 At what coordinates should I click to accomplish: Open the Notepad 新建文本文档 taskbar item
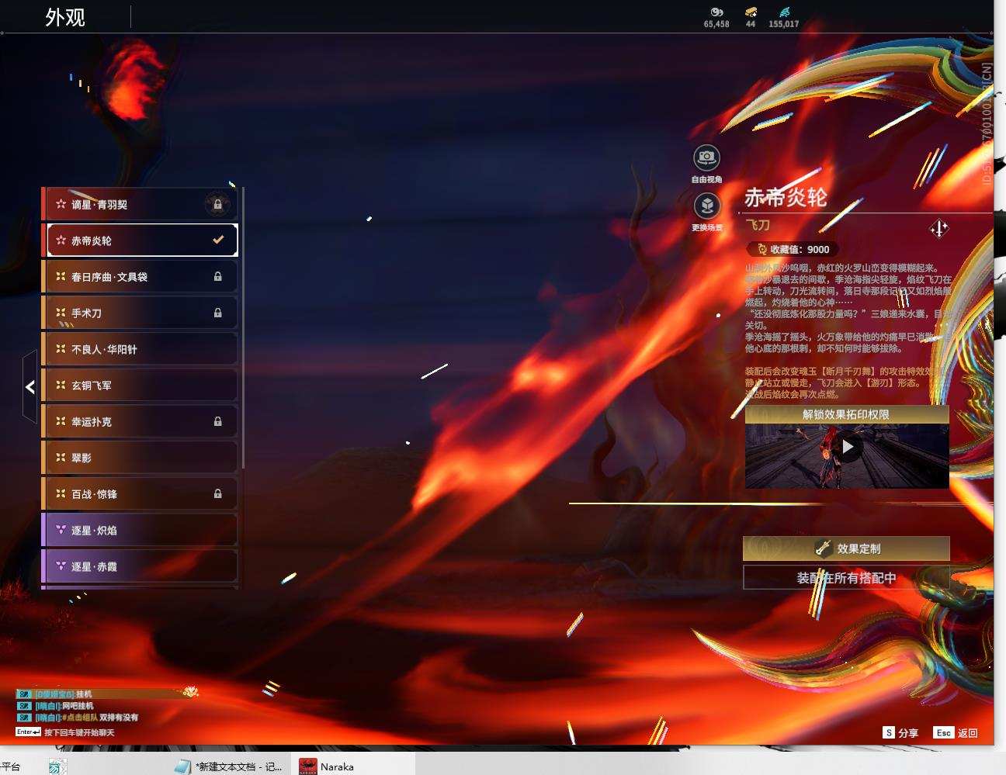pos(228,766)
